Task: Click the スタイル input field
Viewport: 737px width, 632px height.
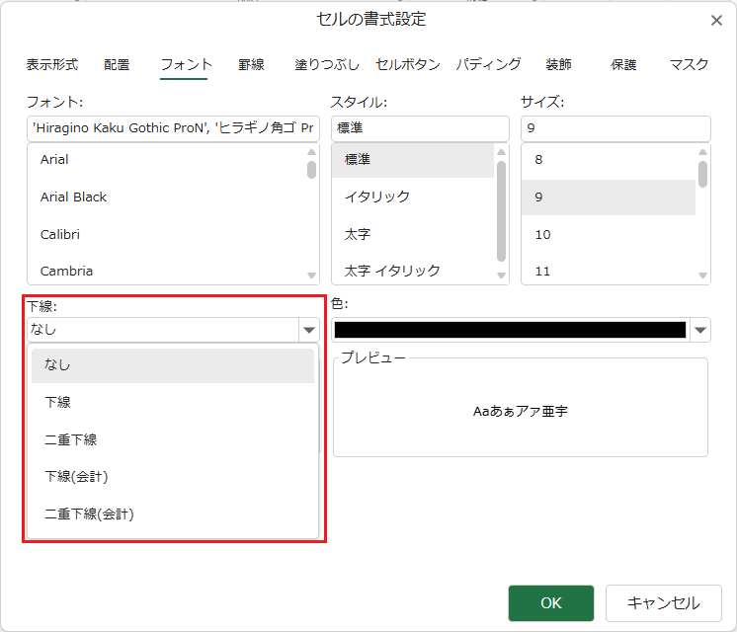Action: coord(420,128)
